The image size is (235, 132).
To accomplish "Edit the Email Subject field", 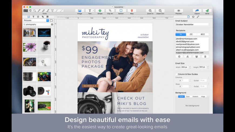I will pos(192,24).
